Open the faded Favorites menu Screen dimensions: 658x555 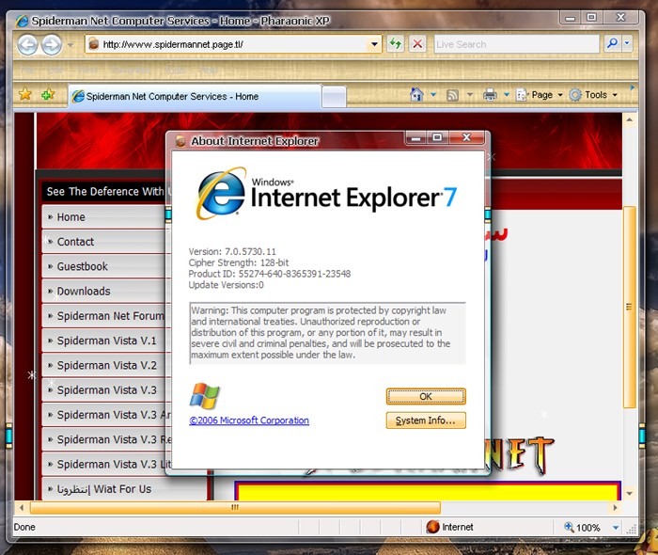click(x=131, y=71)
